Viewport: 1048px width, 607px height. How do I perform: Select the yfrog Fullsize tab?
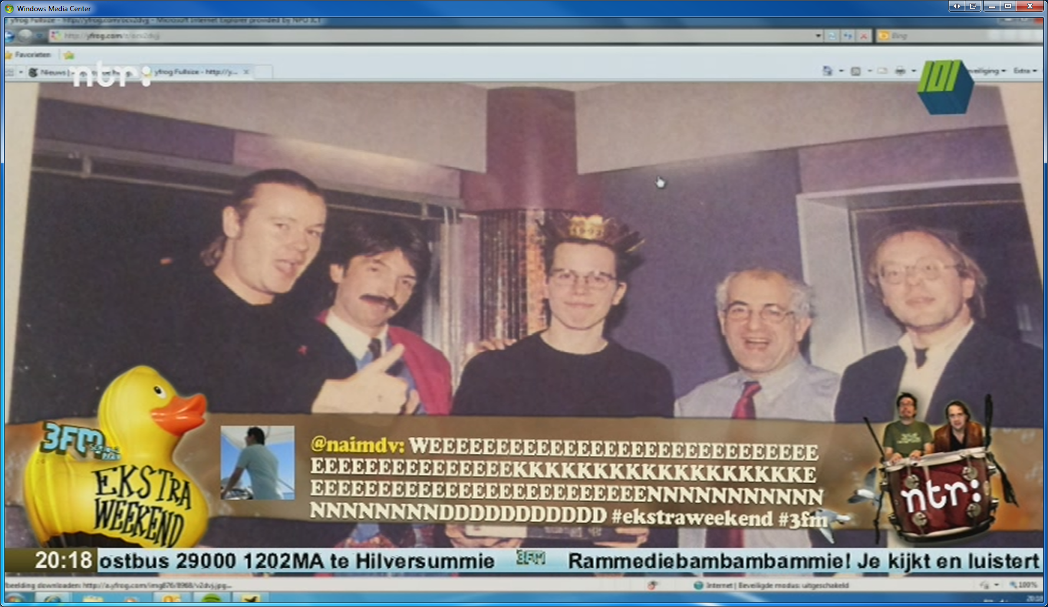click(x=196, y=72)
